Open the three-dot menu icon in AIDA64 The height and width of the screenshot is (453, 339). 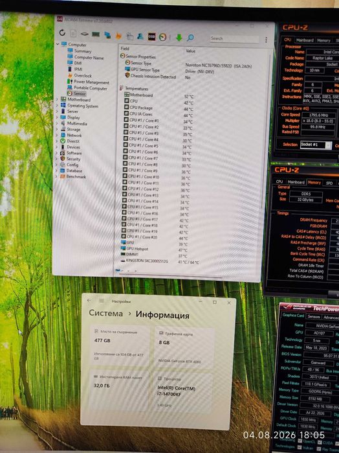266,40
